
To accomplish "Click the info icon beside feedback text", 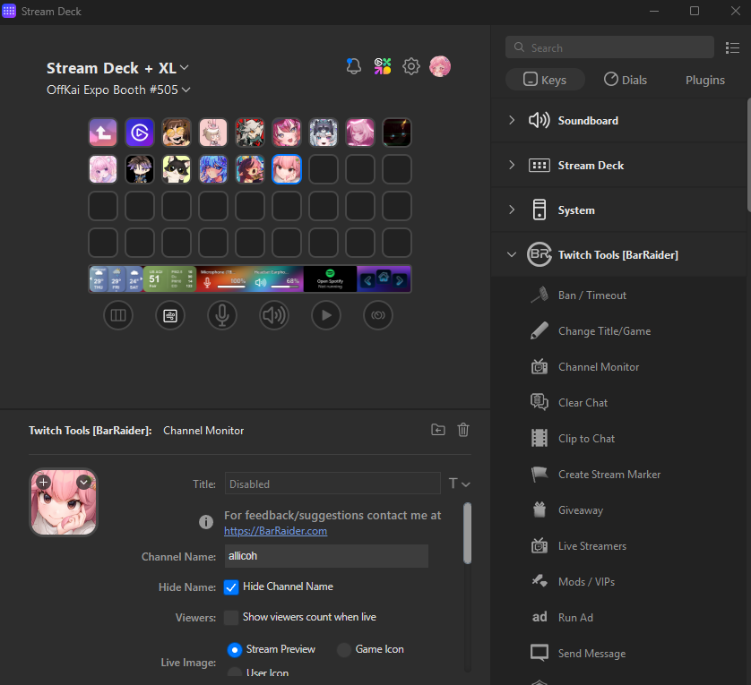I will pos(206,522).
